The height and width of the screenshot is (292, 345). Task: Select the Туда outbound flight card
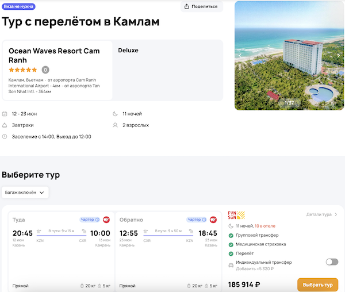(x=60, y=253)
